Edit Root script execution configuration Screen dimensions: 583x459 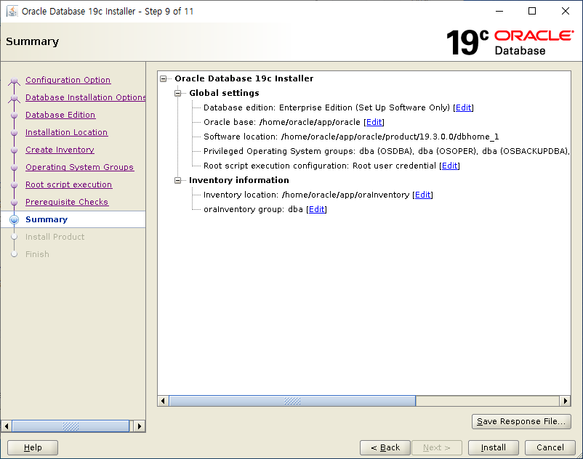(x=449, y=166)
